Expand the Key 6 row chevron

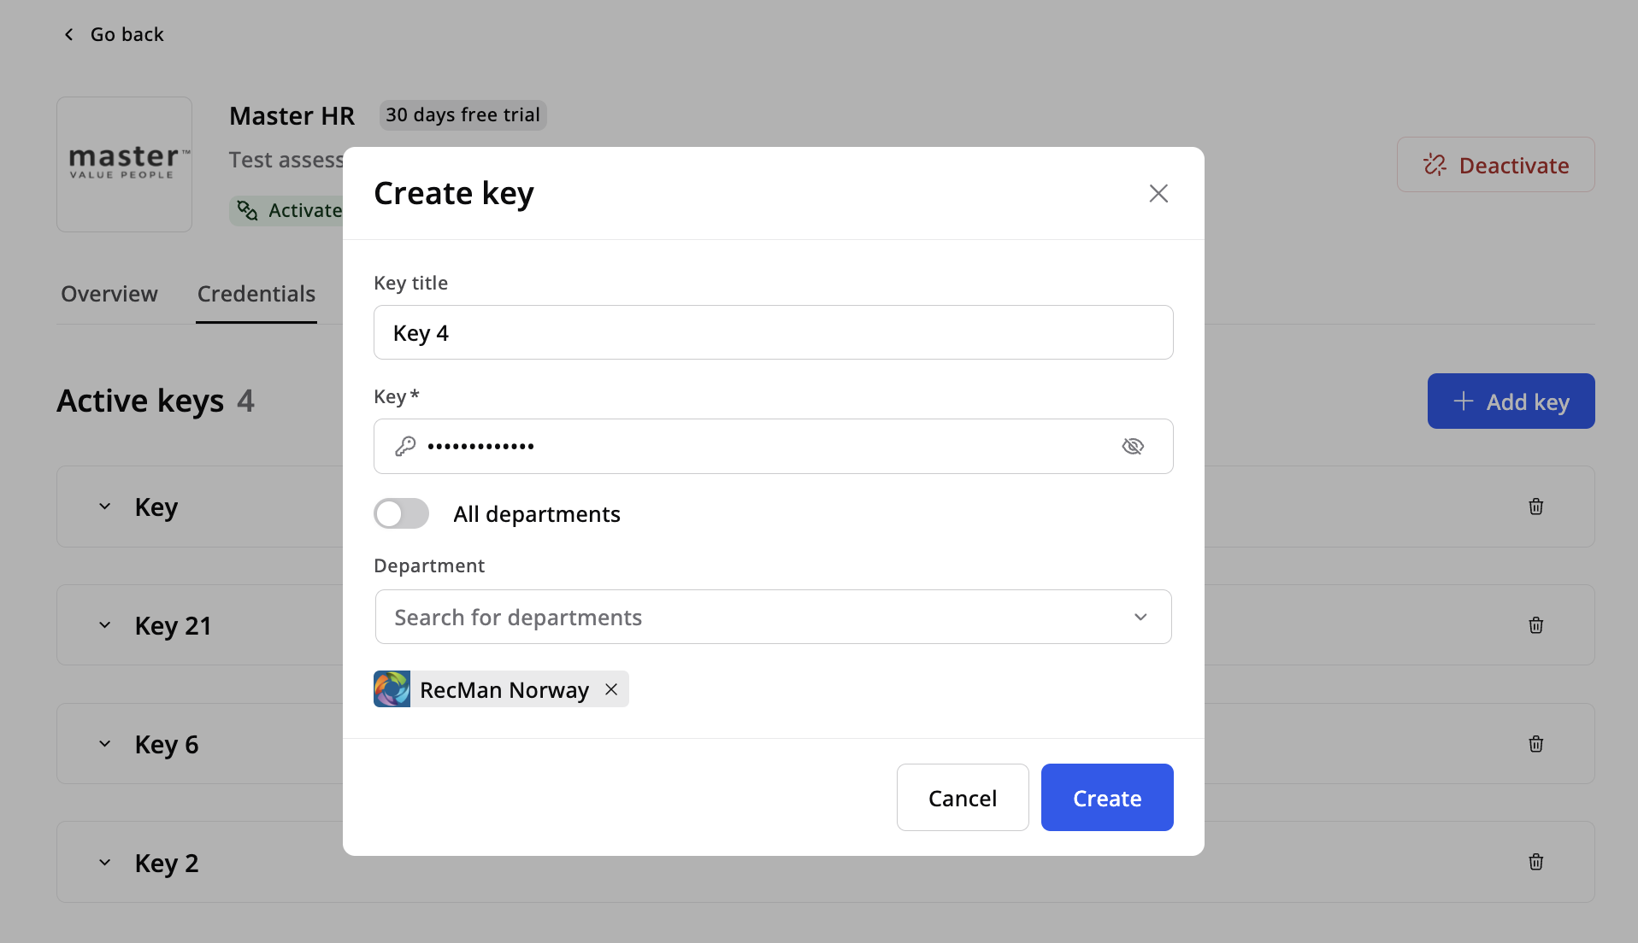tap(104, 744)
